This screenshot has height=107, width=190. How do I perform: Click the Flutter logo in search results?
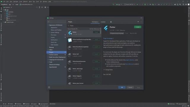70,33
